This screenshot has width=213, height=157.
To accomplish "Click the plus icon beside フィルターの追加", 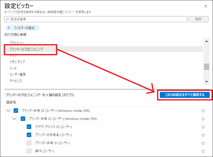I will pyautogui.click(x=9, y=28).
